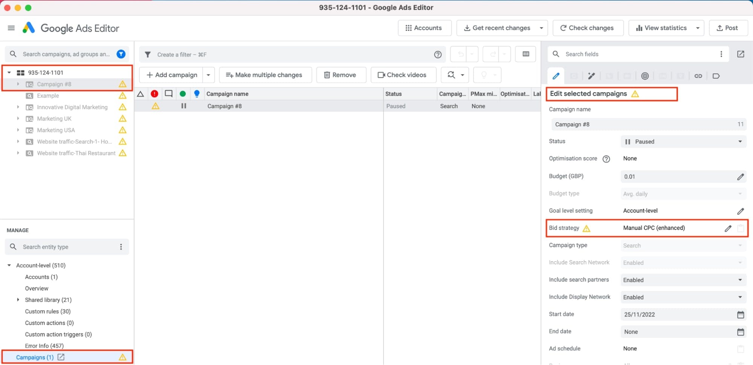This screenshot has width=753, height=365.
Task: Click the Search fields input box
Action: tap(622, 54)
